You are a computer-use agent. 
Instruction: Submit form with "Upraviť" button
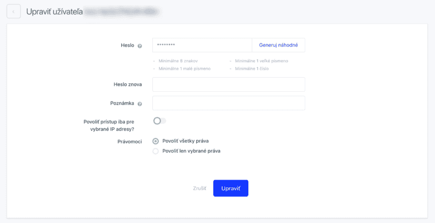point(231,189)
